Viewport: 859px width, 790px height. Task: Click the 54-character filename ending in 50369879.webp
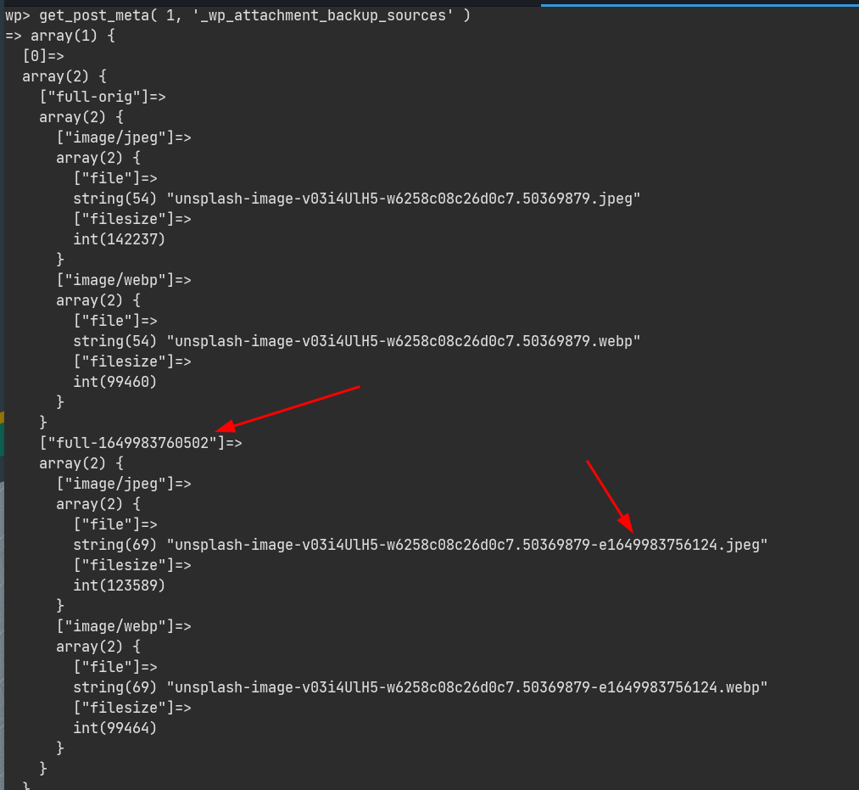tap(404, 341)
